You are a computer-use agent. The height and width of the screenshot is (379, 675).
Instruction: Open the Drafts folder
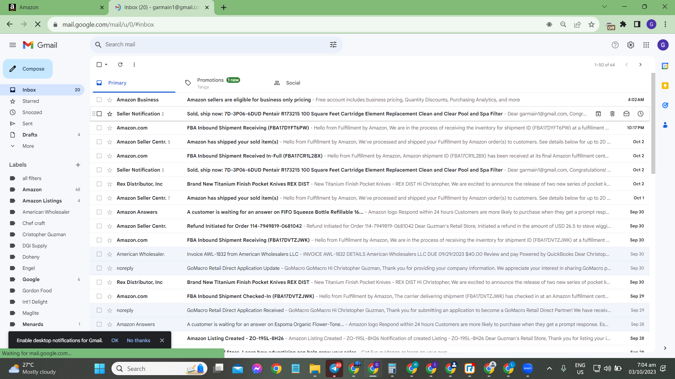tap(42, 135)
